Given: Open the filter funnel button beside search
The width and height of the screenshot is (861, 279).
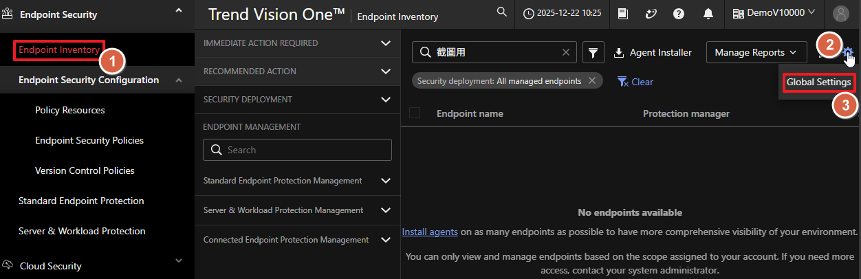Looking at the screenshot, I should tap(593, 52).
